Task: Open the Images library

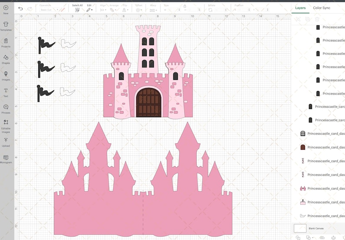Action: (6, 76)
